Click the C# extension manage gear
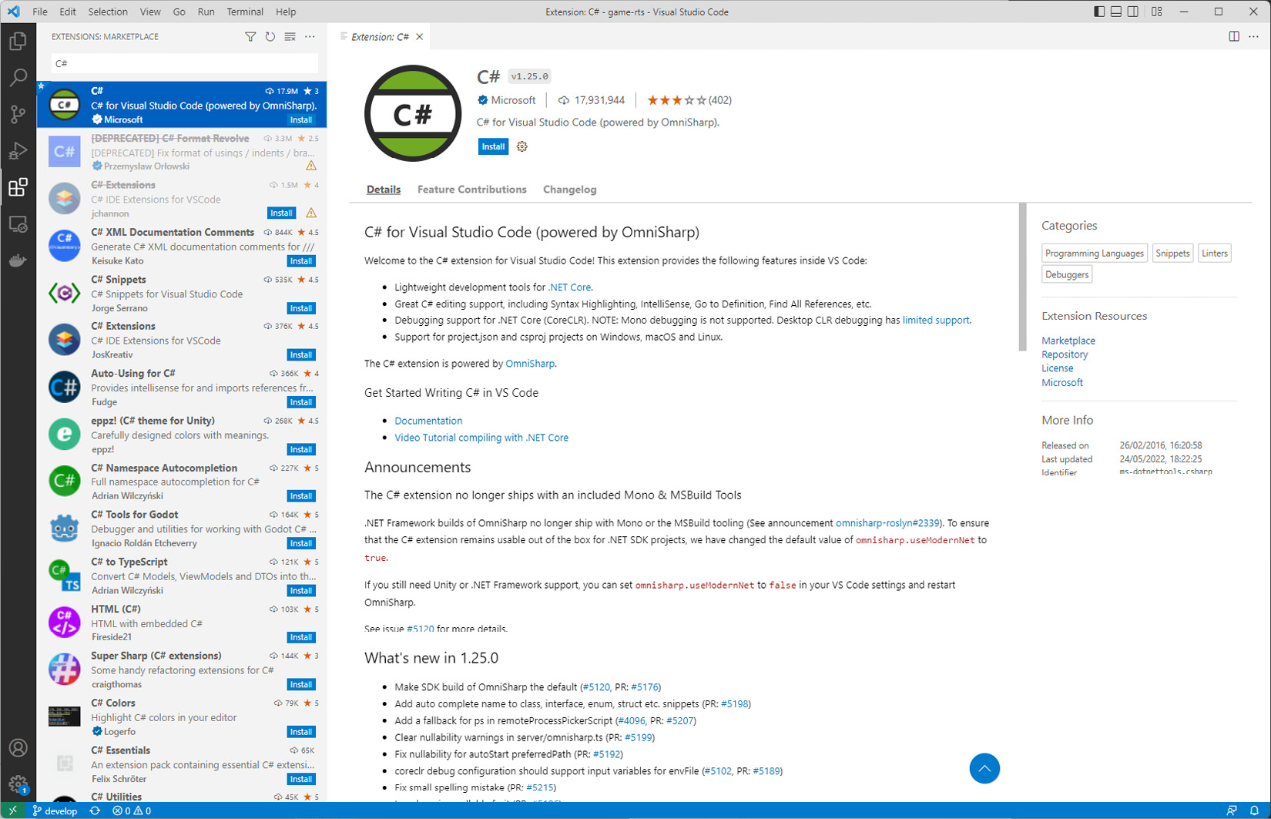This screenshot has height=819, width=1271. coord(522,146)
